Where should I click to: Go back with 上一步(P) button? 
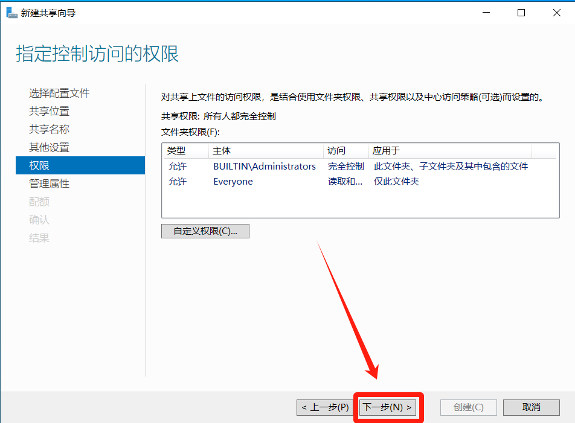(326, 407)
